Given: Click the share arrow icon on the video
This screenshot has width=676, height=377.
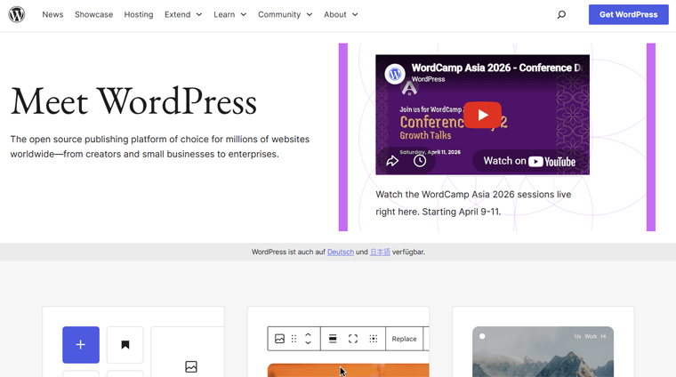Looking at the screenshot, I should (392, 161).
